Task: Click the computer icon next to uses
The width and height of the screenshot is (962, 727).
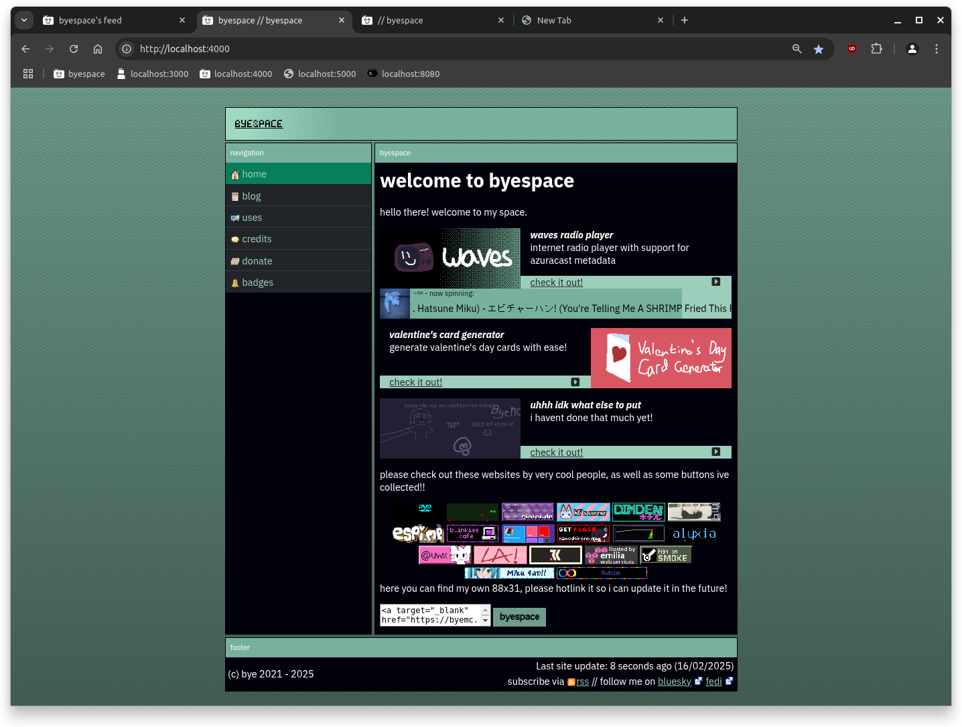Action: click(235, 217)
